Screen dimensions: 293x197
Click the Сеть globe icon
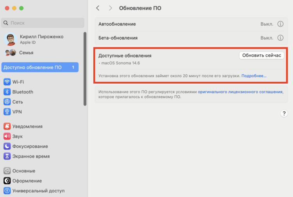point(7,102)
